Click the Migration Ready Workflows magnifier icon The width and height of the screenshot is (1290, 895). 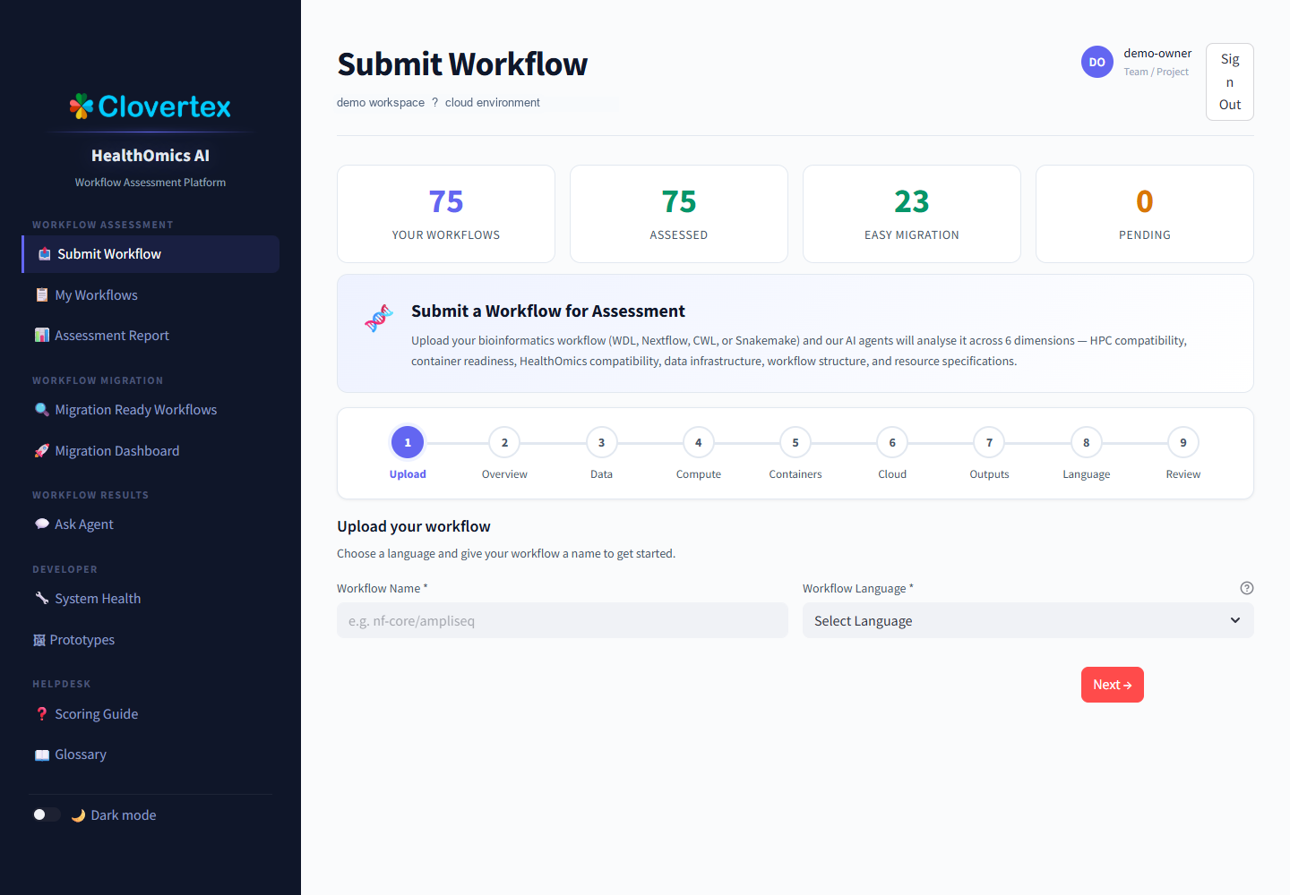[x=41, y=410]
